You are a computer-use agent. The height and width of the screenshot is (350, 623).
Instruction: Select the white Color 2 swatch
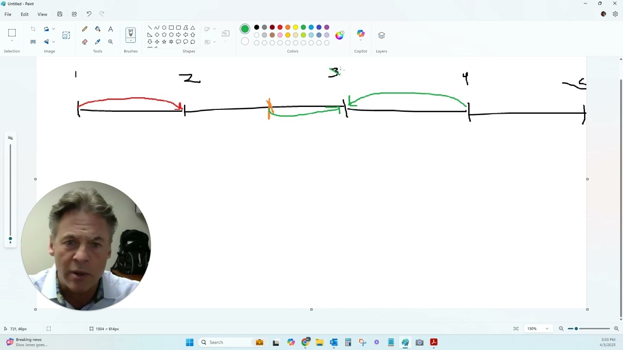(x=245, y=42)
